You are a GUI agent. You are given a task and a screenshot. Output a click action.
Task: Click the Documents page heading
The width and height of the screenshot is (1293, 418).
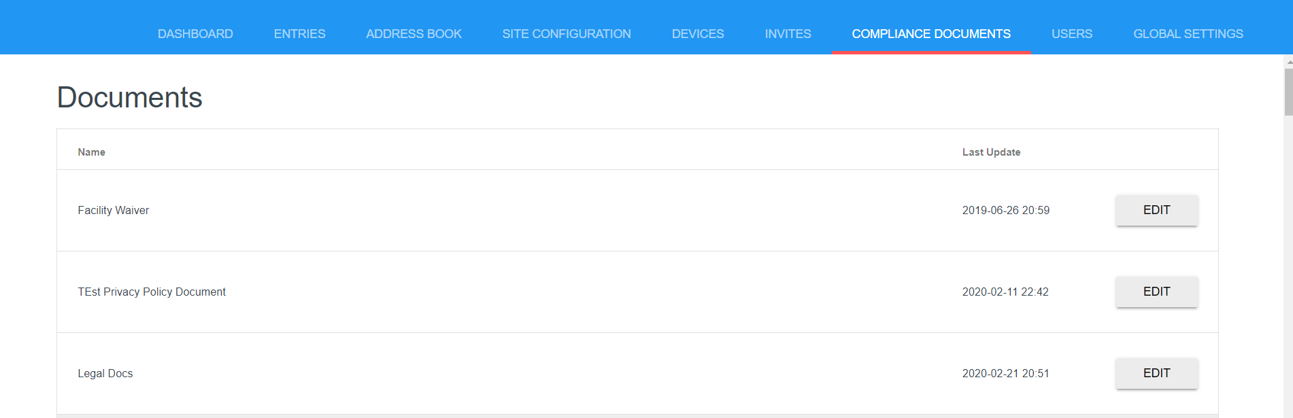point(130,97)
